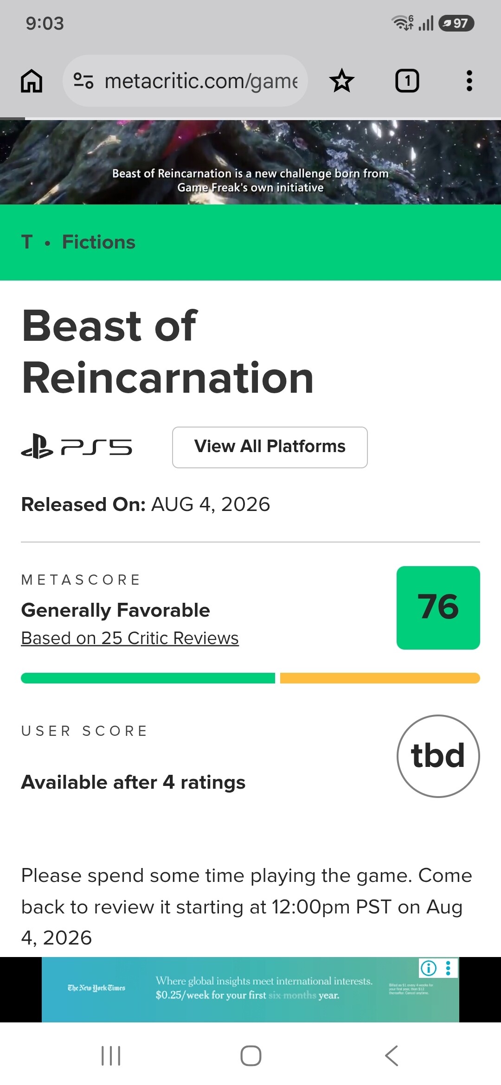
Task: Click the yellow mixed reviews bar segment
Action: coord(380,678)
